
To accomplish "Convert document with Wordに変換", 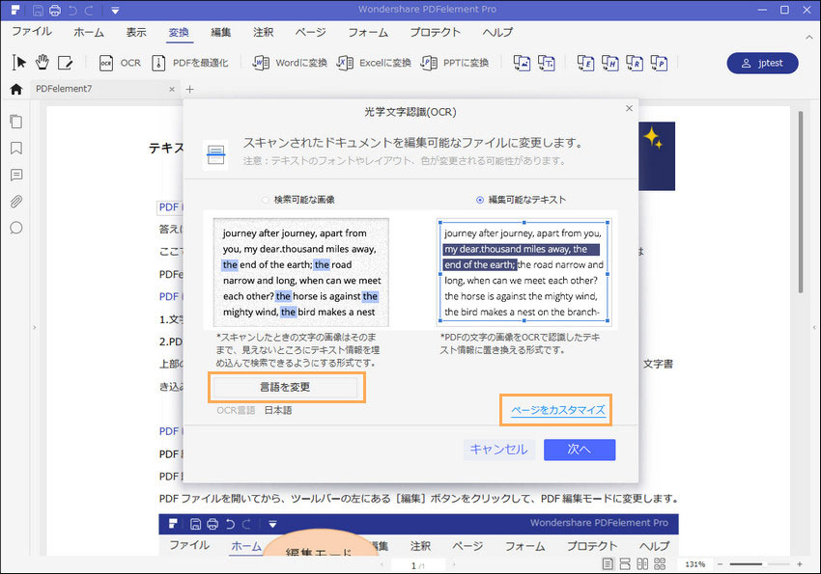I will (290, 63).
